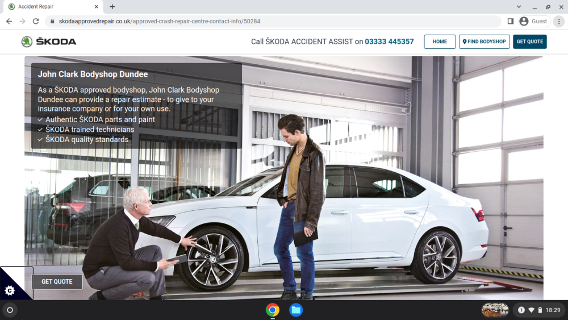Click the browser forward arrow

(23, 22)
